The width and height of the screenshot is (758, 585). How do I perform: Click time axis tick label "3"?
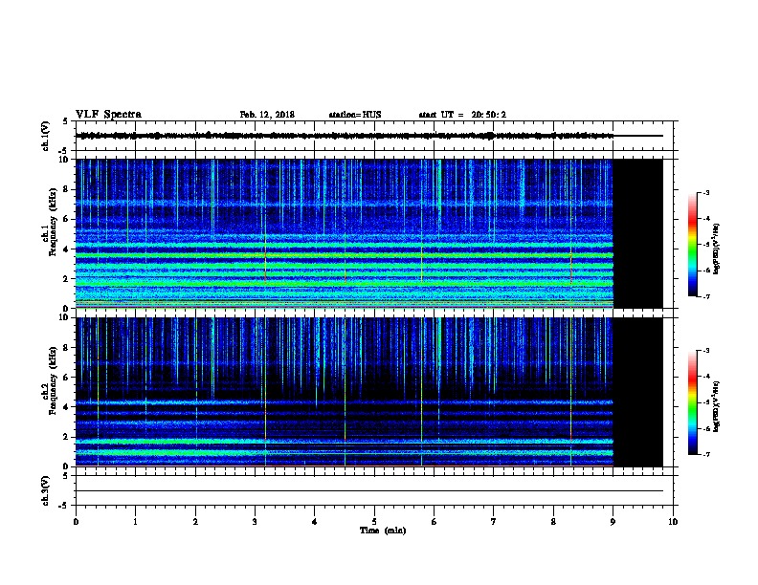pyautogui.click(x=255, y=521)
